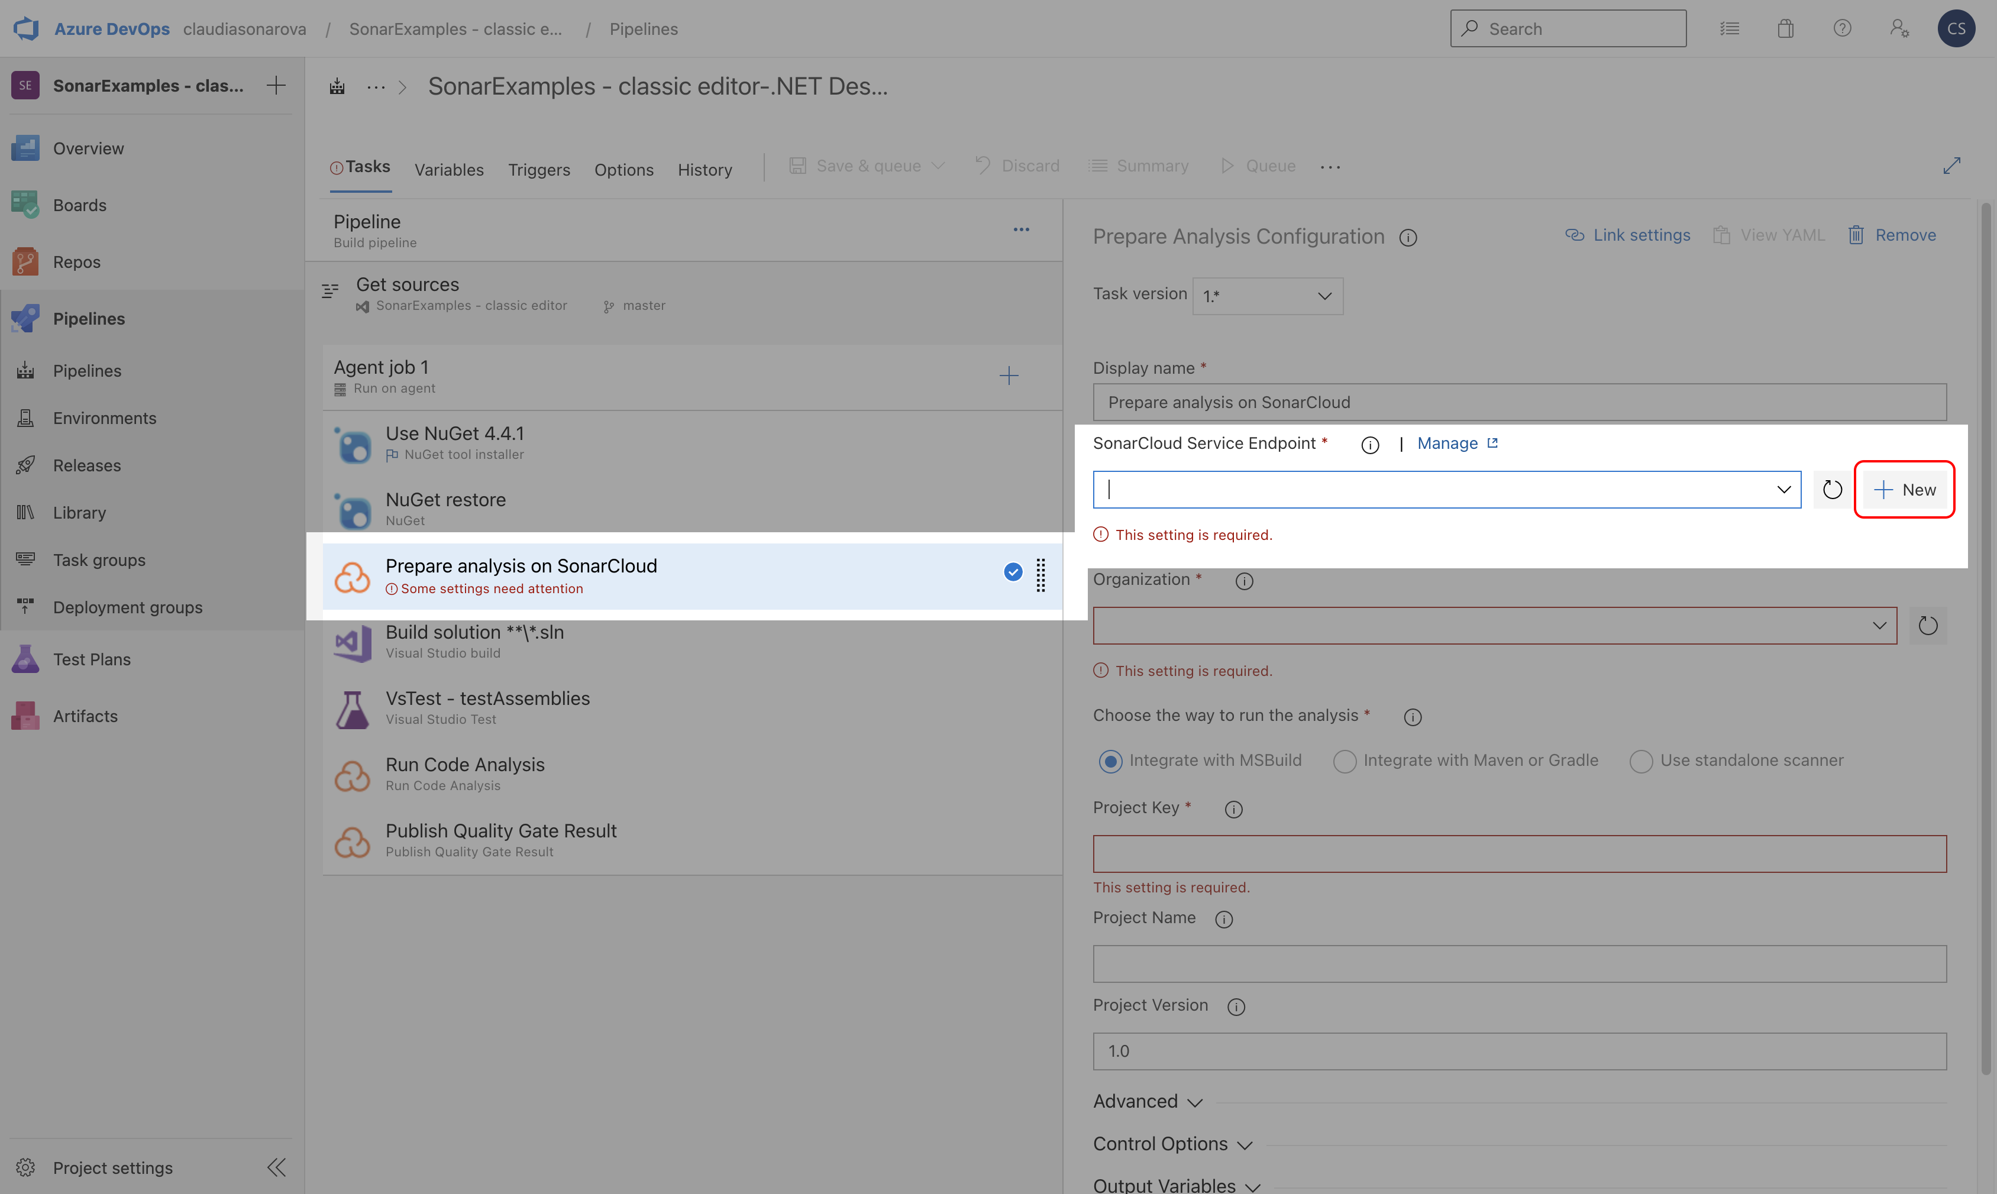Show info for Project Key field

[x=1233, y=810]
